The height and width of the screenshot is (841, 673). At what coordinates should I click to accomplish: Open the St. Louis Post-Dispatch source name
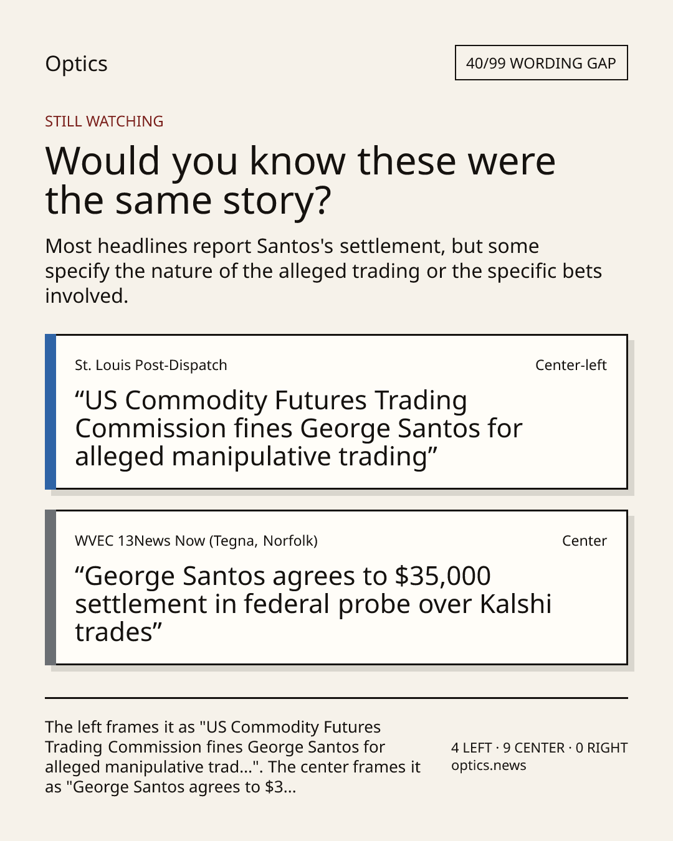point(151,365)
